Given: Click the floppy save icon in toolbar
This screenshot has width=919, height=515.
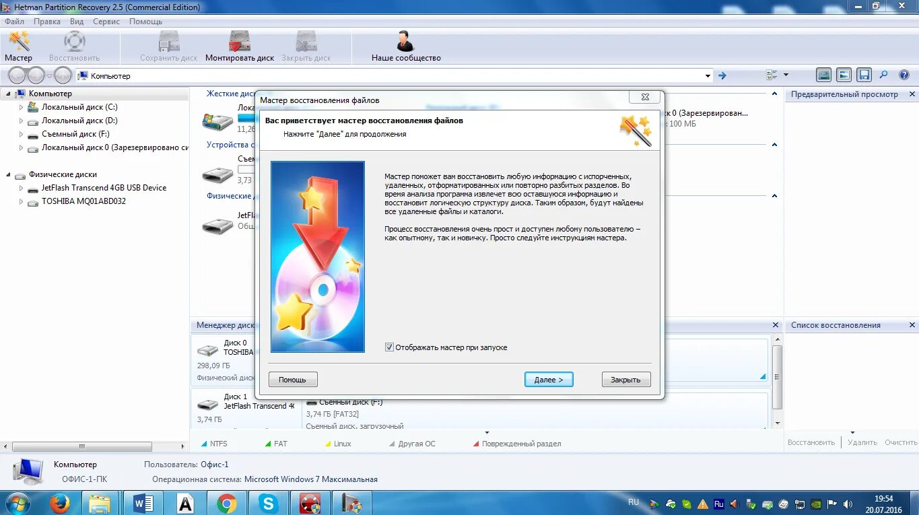Looking at the screenshot, I should [x=864, y=75].
